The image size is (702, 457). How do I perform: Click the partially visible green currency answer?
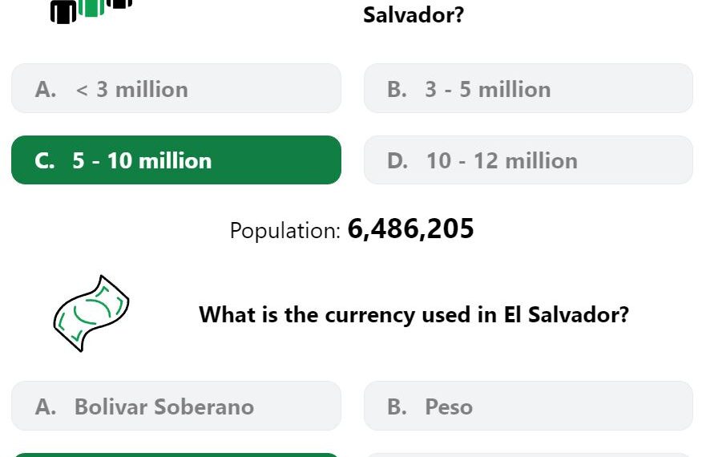176,455
